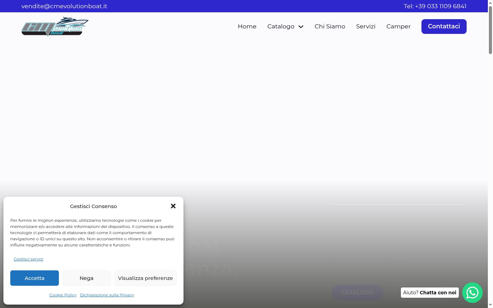Image resolution: width=493 pixels, height=308 pixels.
Task: Navigate to the Servizi menu item
Action: (x=366, y=26)
